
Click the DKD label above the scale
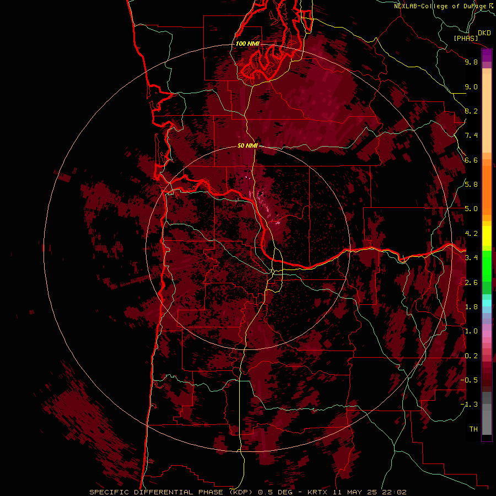[484, 33]
